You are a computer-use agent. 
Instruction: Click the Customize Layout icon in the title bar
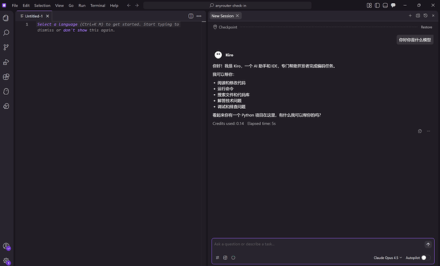tap(369, 5)
